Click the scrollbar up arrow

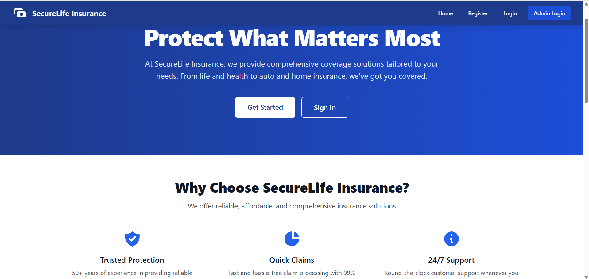coord(586,4)
